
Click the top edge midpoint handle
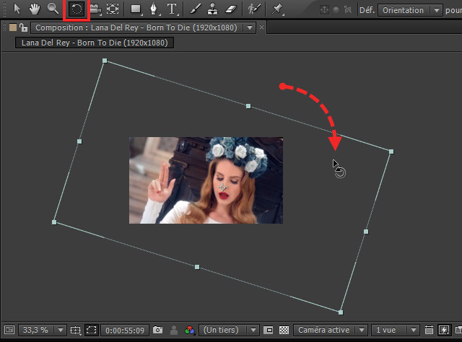point(248,106)
